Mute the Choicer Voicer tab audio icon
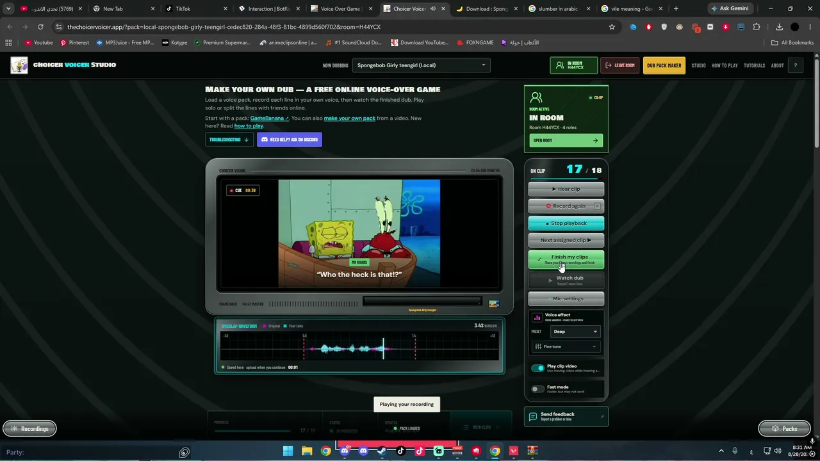820x461 pixels. (x=433, y=9)
